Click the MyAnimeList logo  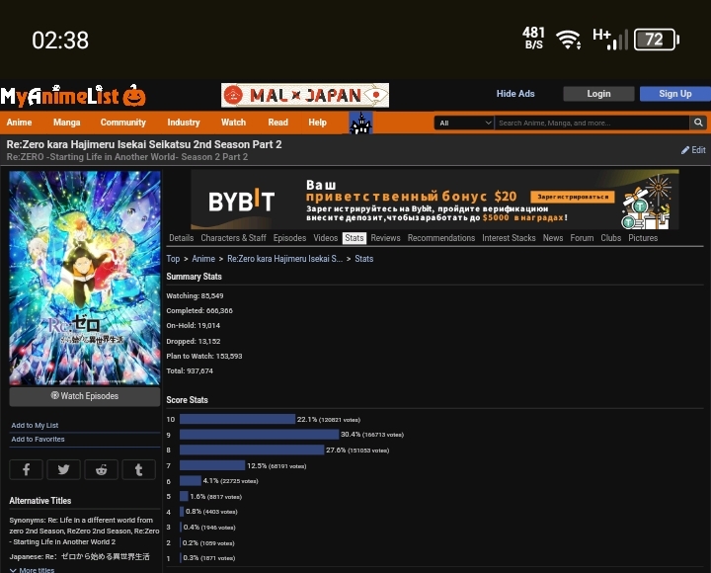coord(73,96)
